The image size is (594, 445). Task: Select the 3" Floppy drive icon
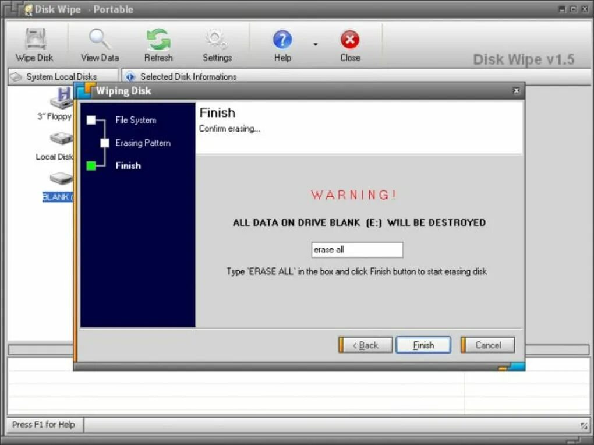point(62,98)
